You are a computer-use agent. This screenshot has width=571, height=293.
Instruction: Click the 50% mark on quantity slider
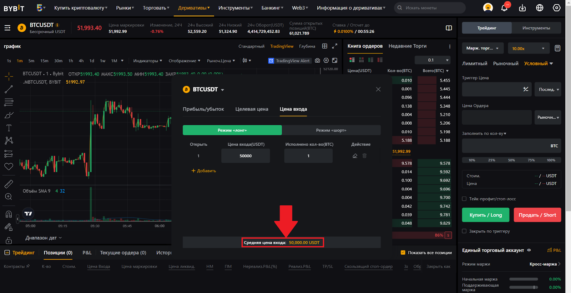pyautogui.click(x=511, y=160)
